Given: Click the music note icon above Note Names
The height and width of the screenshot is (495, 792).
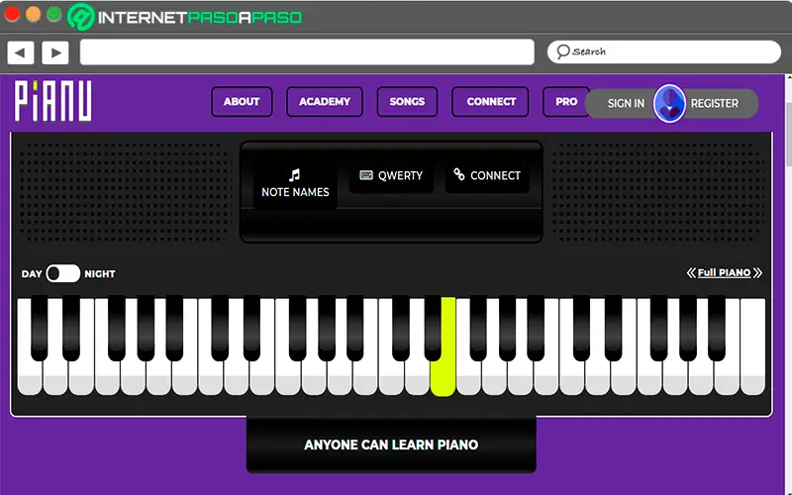Looking at the screenshot, I should click(294, 175).
